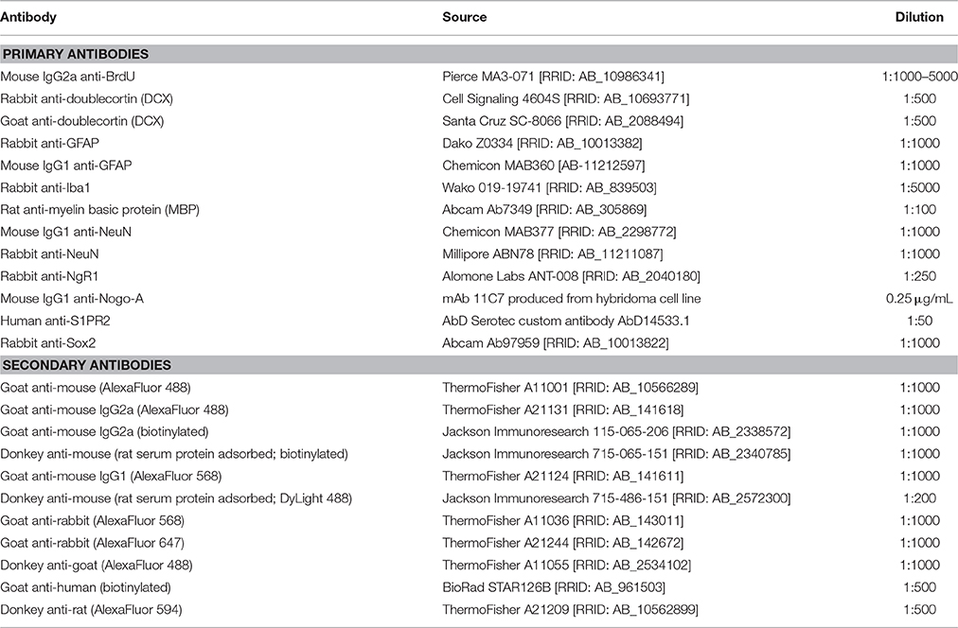Click Wako 019-19741 source entry
This screenshot has height=628, width=958.
pyautogui.click(x=549, y=187)
